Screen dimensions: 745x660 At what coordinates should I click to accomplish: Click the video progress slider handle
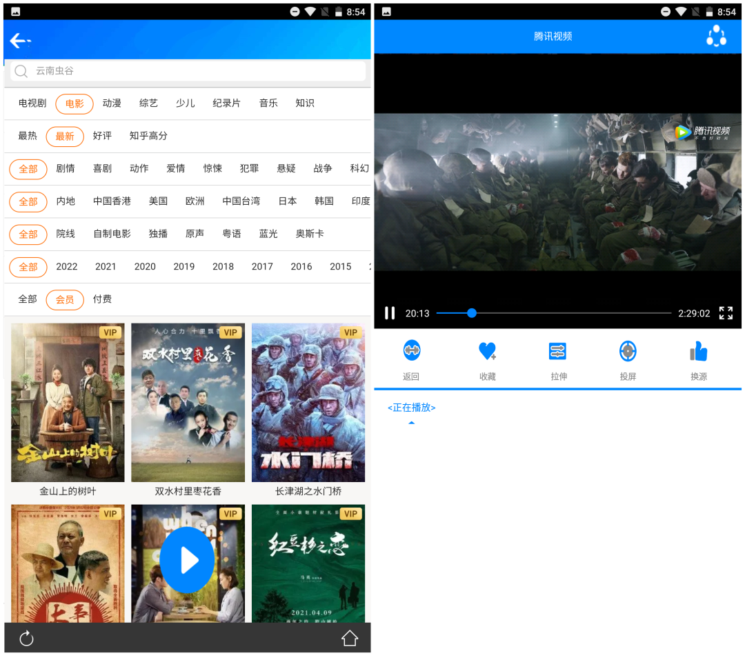tap(471, 313)
